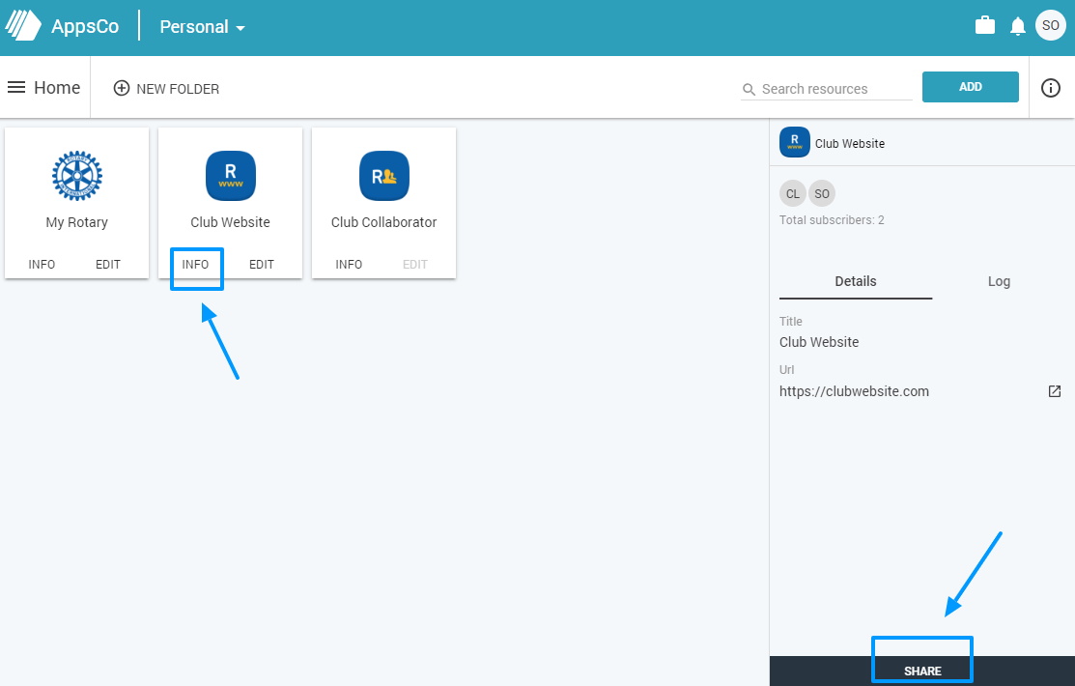The image size is (1075, 686).
Task: Click INFO on the My Rotary card
Action: [x=42, y=264]
